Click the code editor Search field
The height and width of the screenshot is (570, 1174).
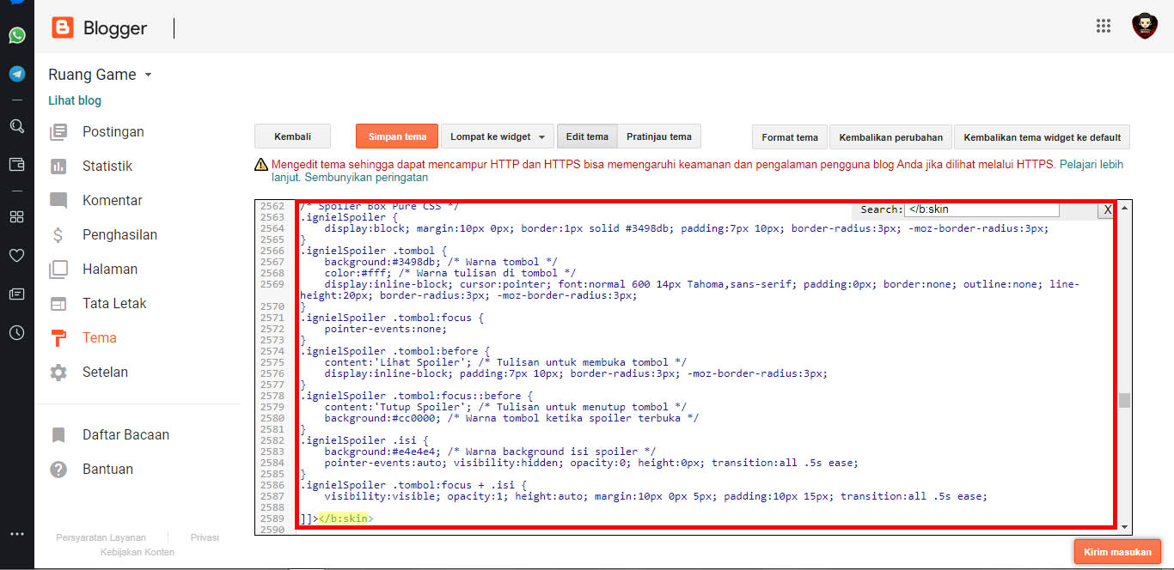tap(981, 209)
